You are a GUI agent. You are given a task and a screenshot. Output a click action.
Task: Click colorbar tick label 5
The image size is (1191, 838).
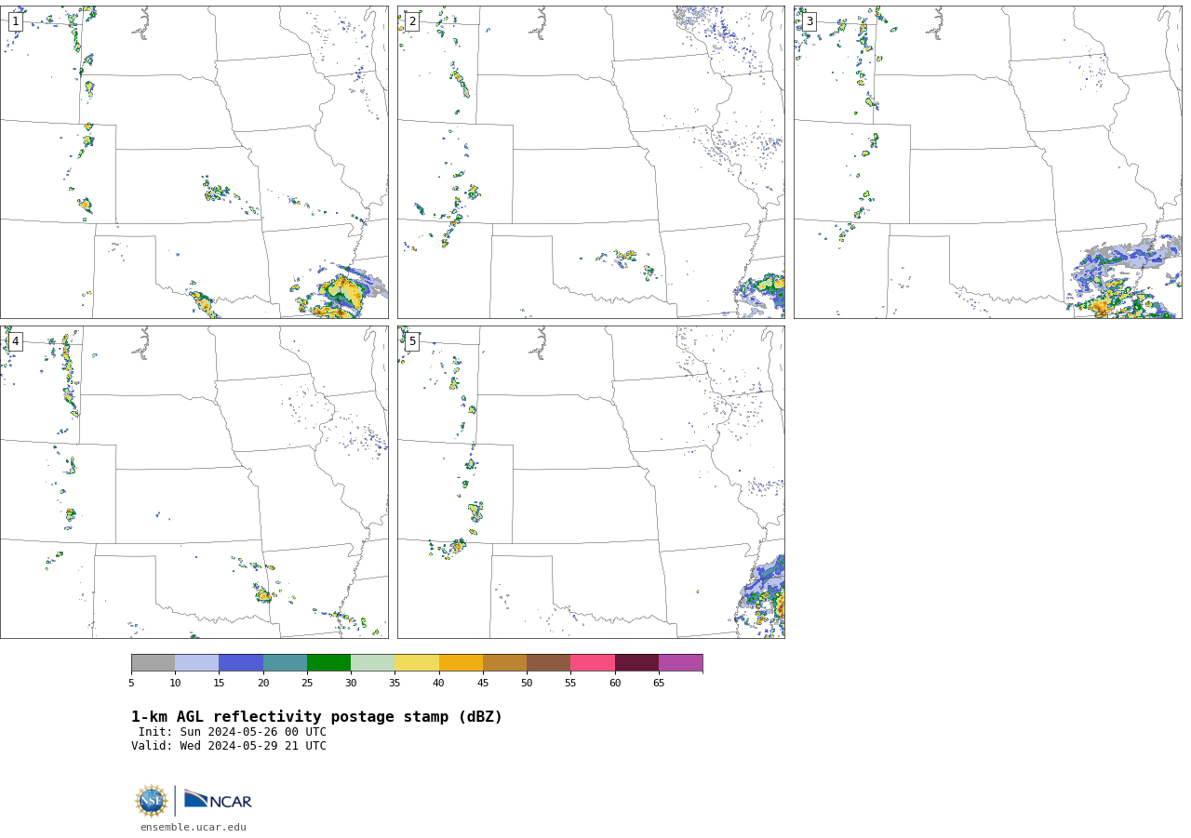pyautogui.click(x=131, y=684)
